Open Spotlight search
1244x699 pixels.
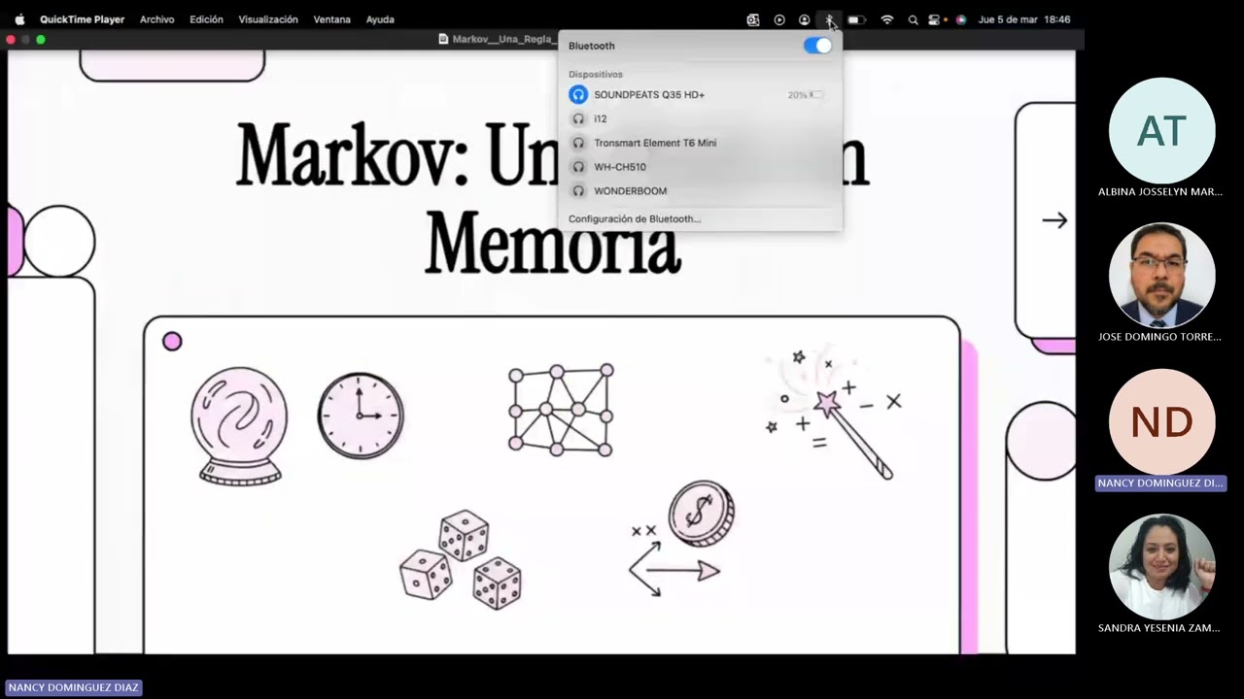913,19
